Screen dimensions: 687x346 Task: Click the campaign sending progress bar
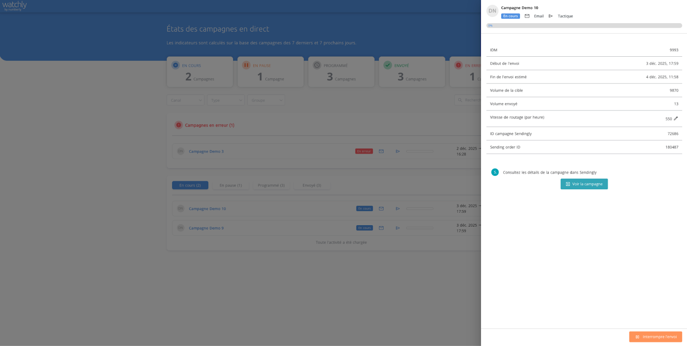pyautogui.click(x=584, y=25)
